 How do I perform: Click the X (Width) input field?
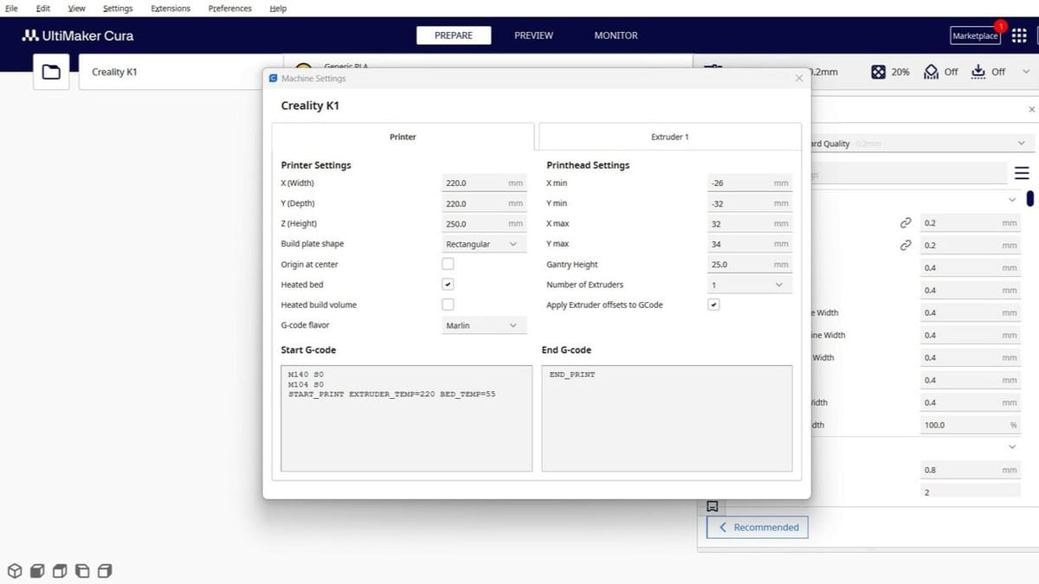[x=484, y=183]
